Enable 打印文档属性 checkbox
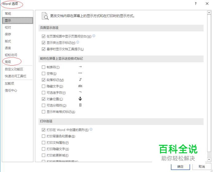 click(43, 142)
